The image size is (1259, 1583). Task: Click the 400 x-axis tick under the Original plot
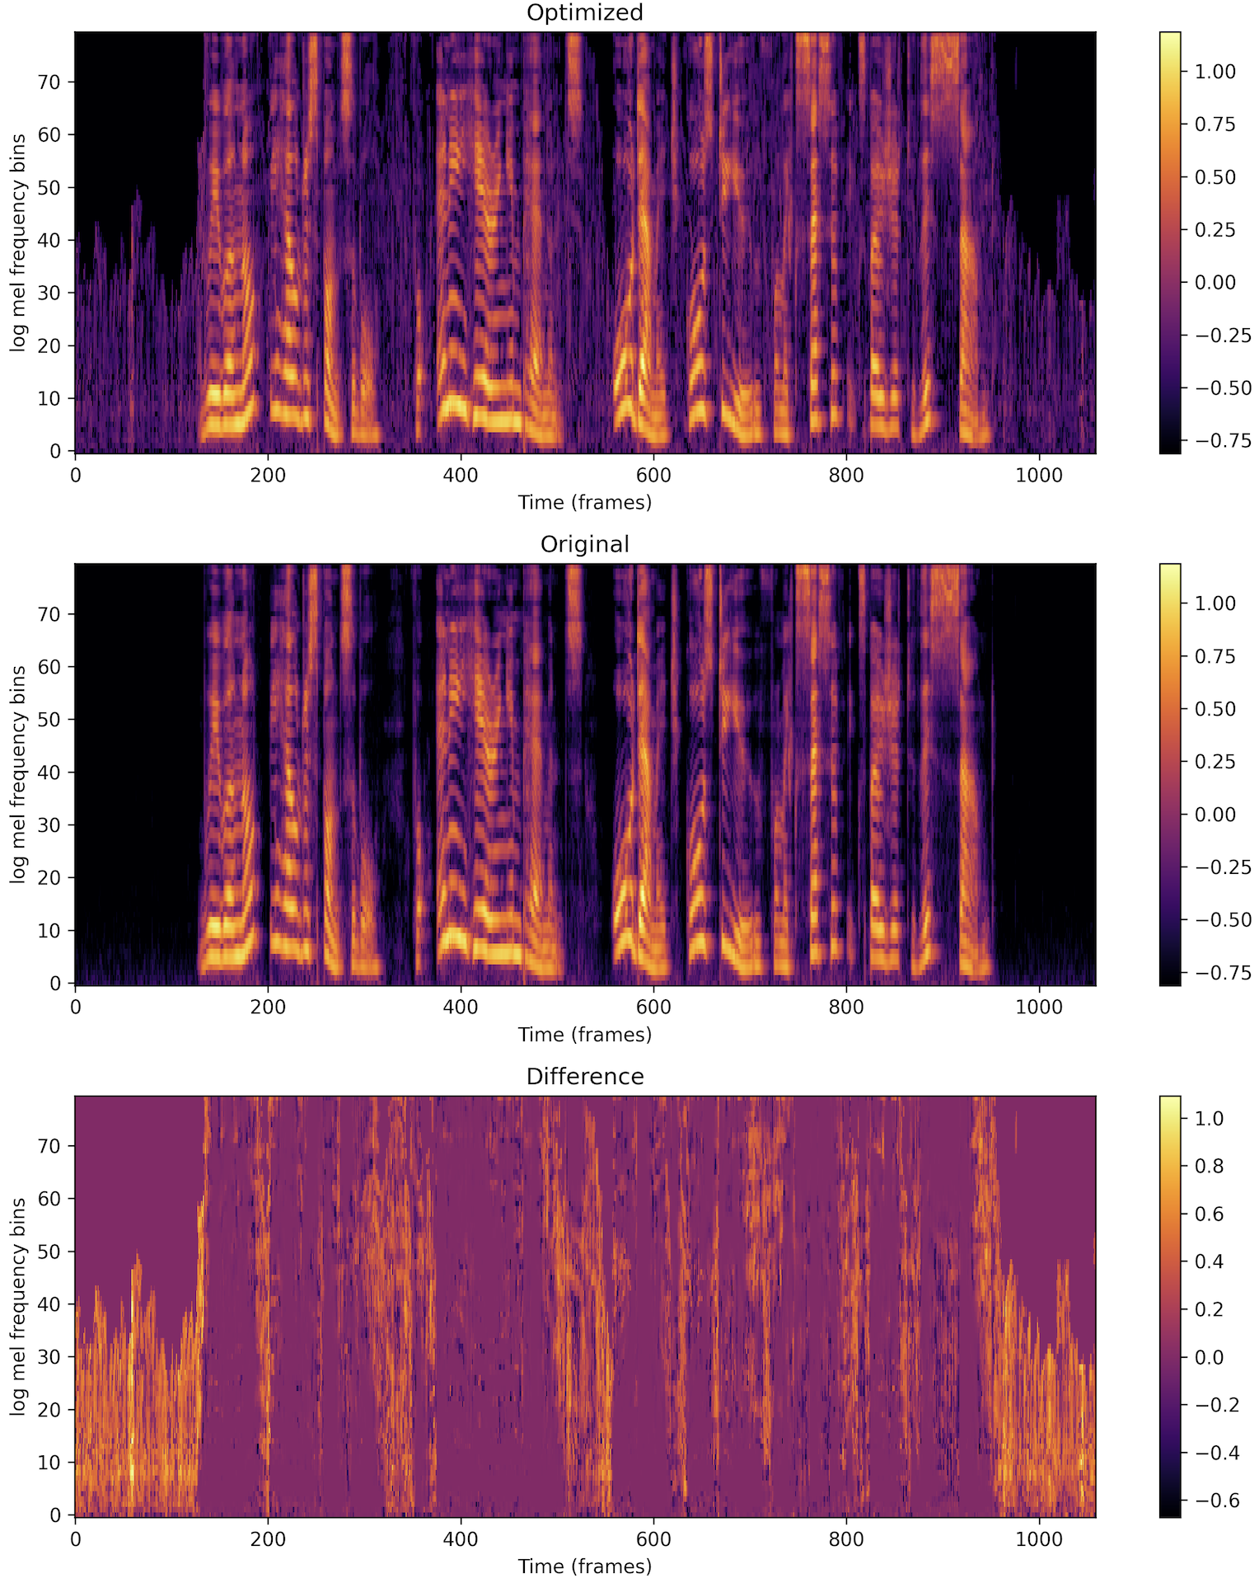(461, 1008)
